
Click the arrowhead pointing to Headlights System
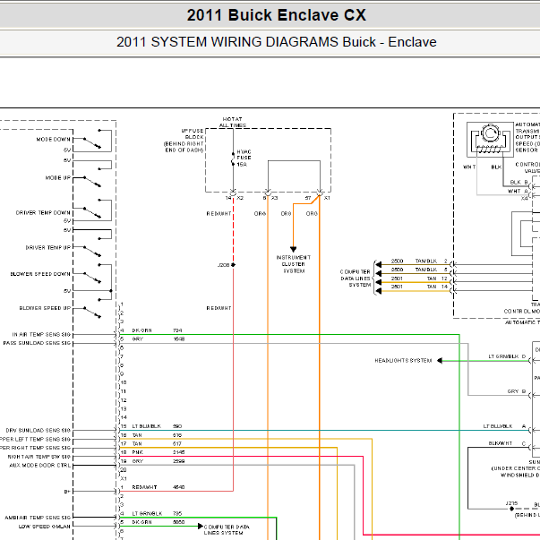click(440, 361)
